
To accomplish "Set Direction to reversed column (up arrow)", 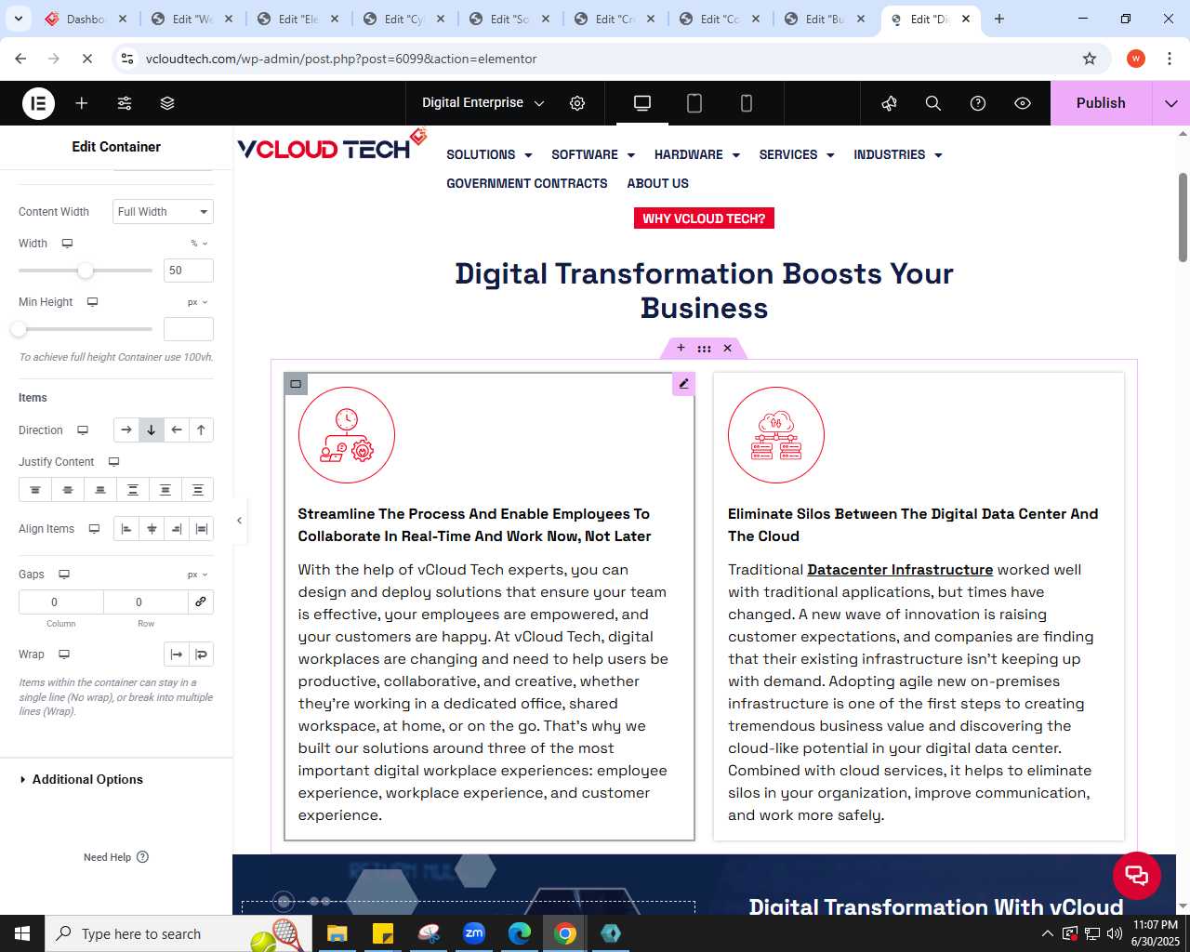I will (x=201, y=430).
